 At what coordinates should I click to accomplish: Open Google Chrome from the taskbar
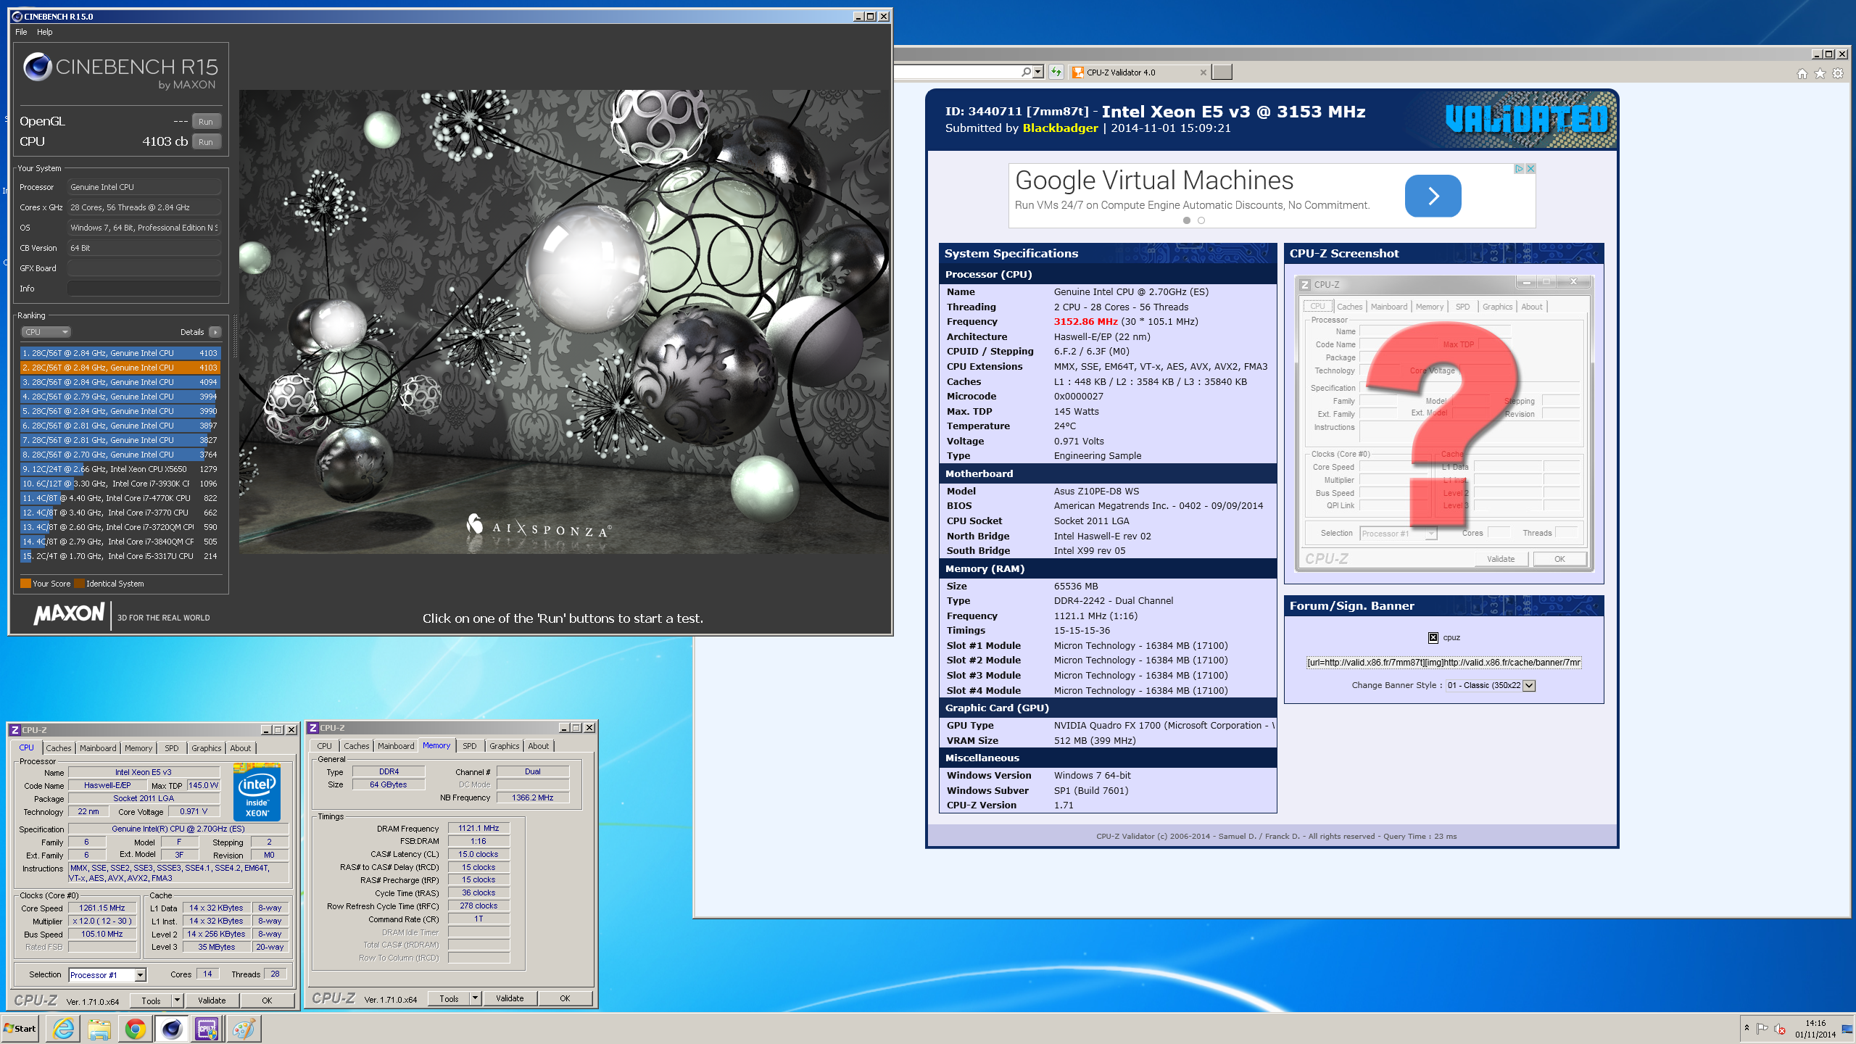click(x=135, y=1028)
